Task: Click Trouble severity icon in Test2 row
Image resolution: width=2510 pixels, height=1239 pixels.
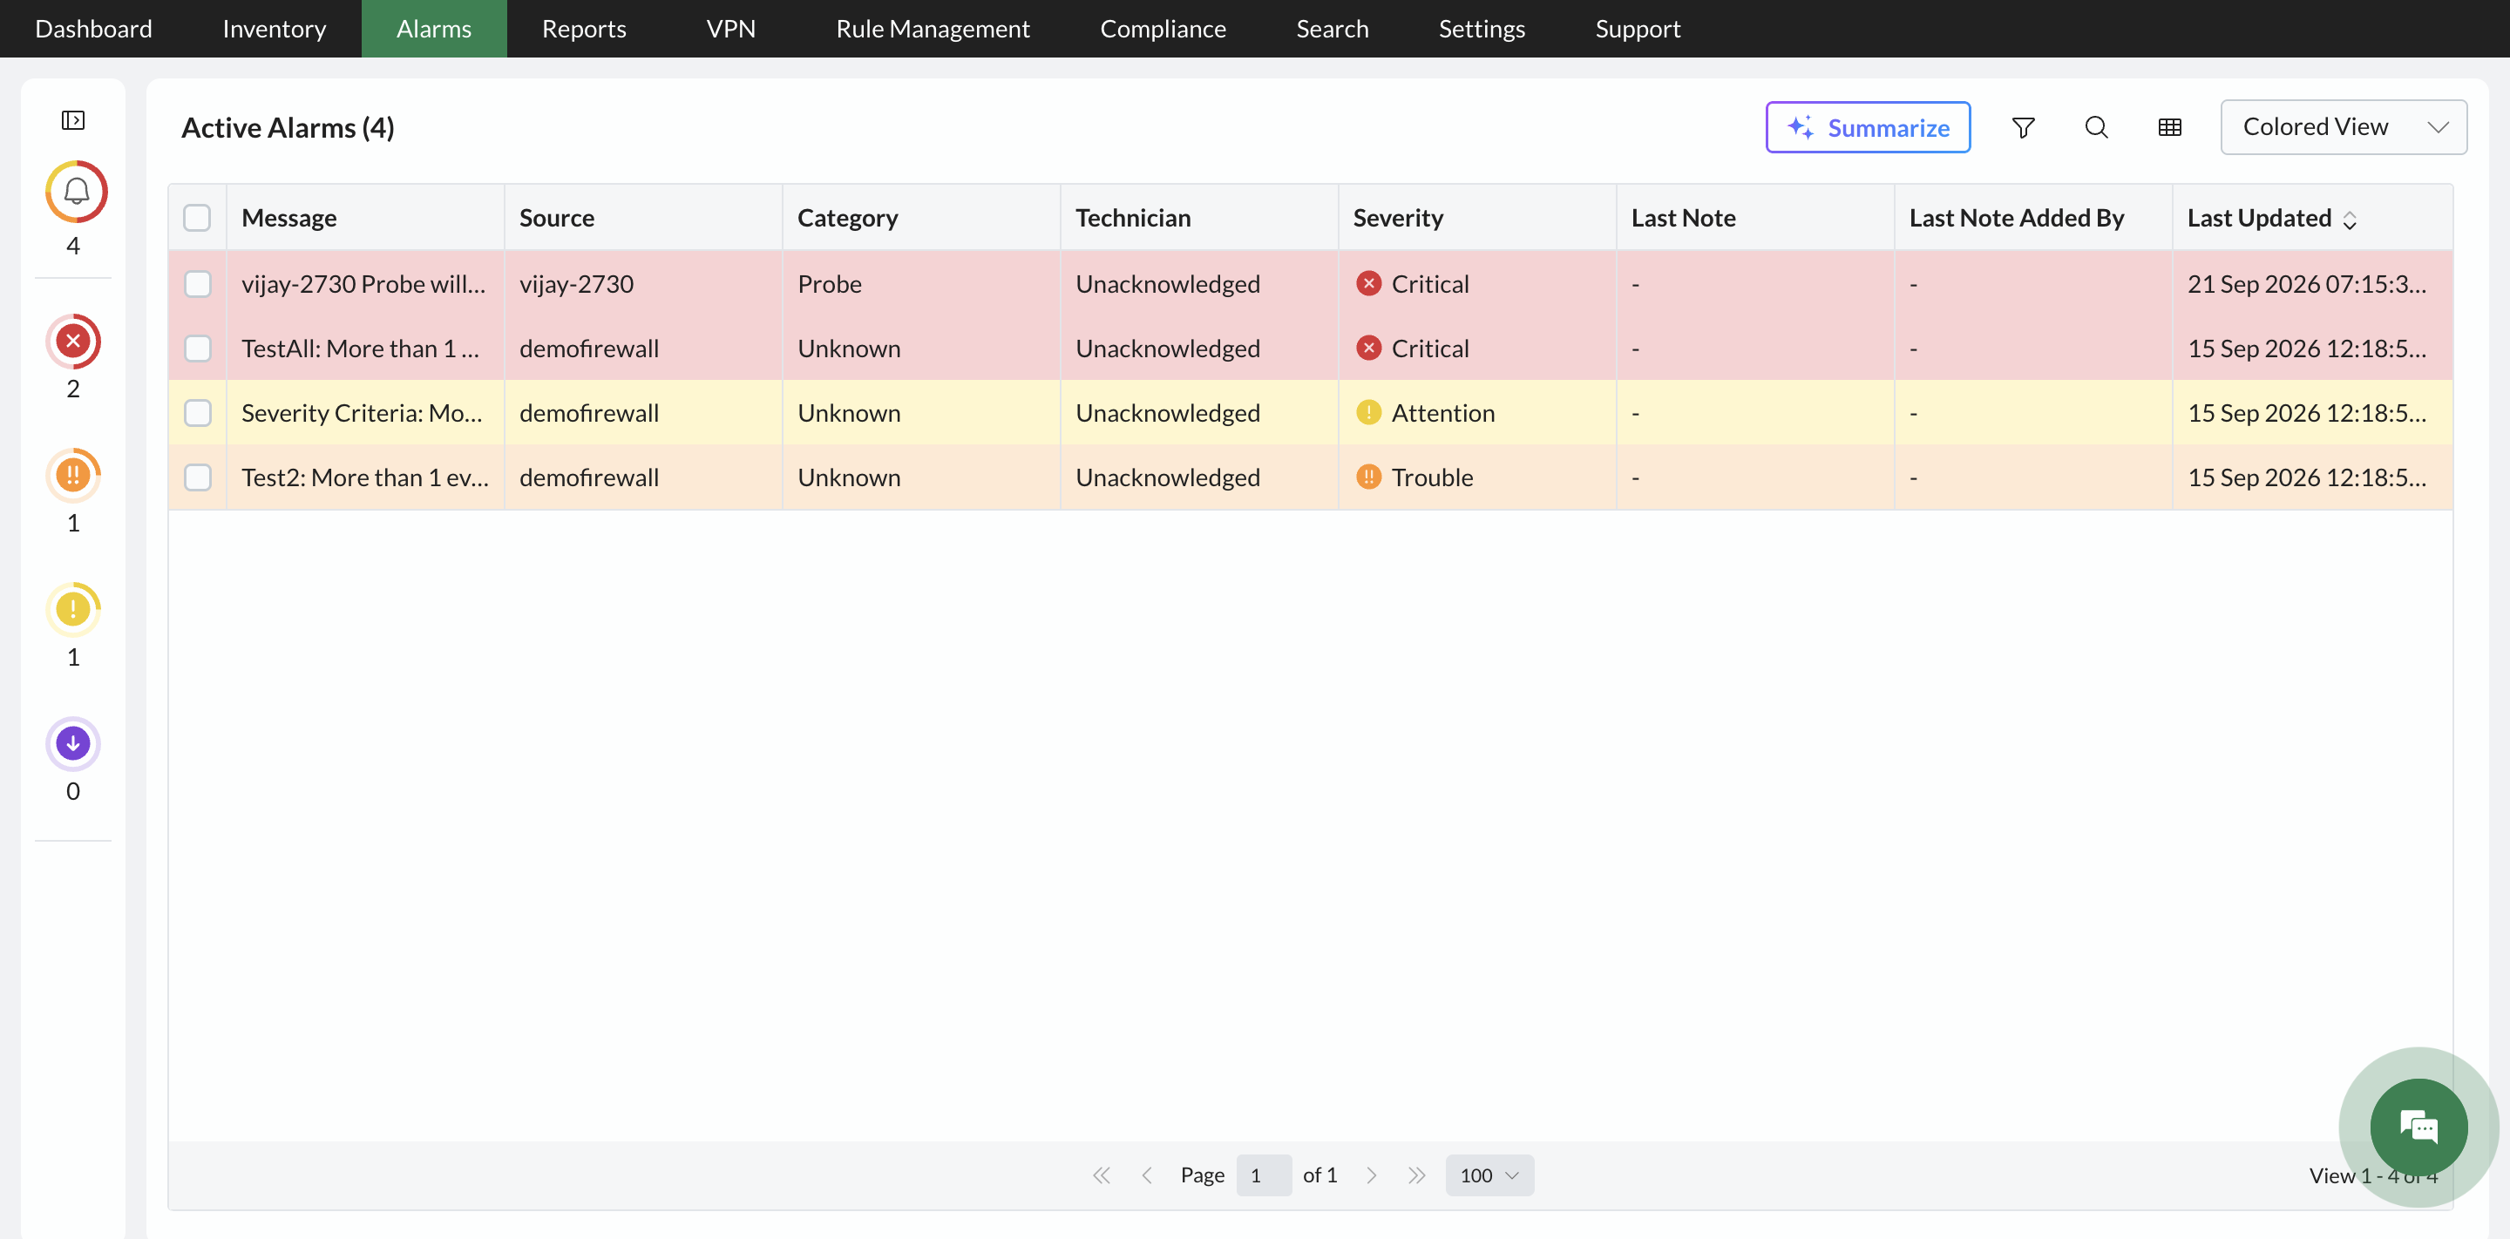Action: [1369, 477]
